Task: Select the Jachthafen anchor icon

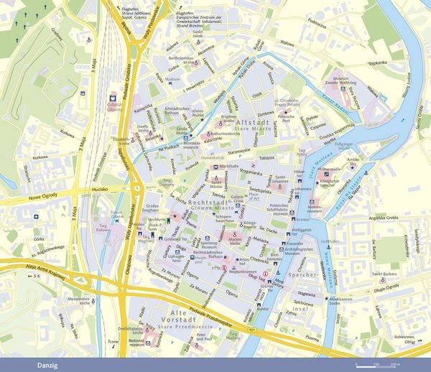Action: [328, 247]
